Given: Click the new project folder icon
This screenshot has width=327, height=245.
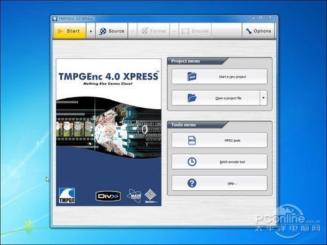Looking at the screenshot, I should tap(192, 76).
